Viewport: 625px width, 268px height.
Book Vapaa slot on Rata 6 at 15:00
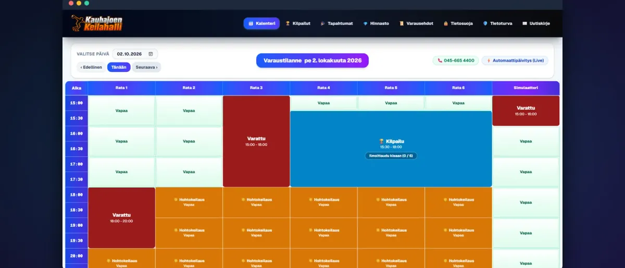[x=458, y=103]
